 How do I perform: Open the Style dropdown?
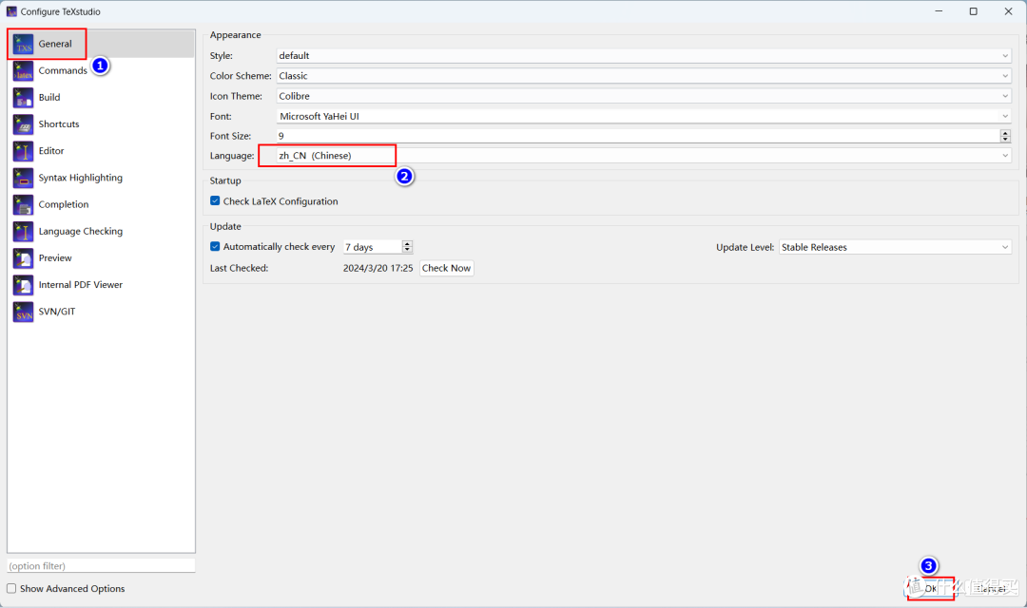pos(644,56)
